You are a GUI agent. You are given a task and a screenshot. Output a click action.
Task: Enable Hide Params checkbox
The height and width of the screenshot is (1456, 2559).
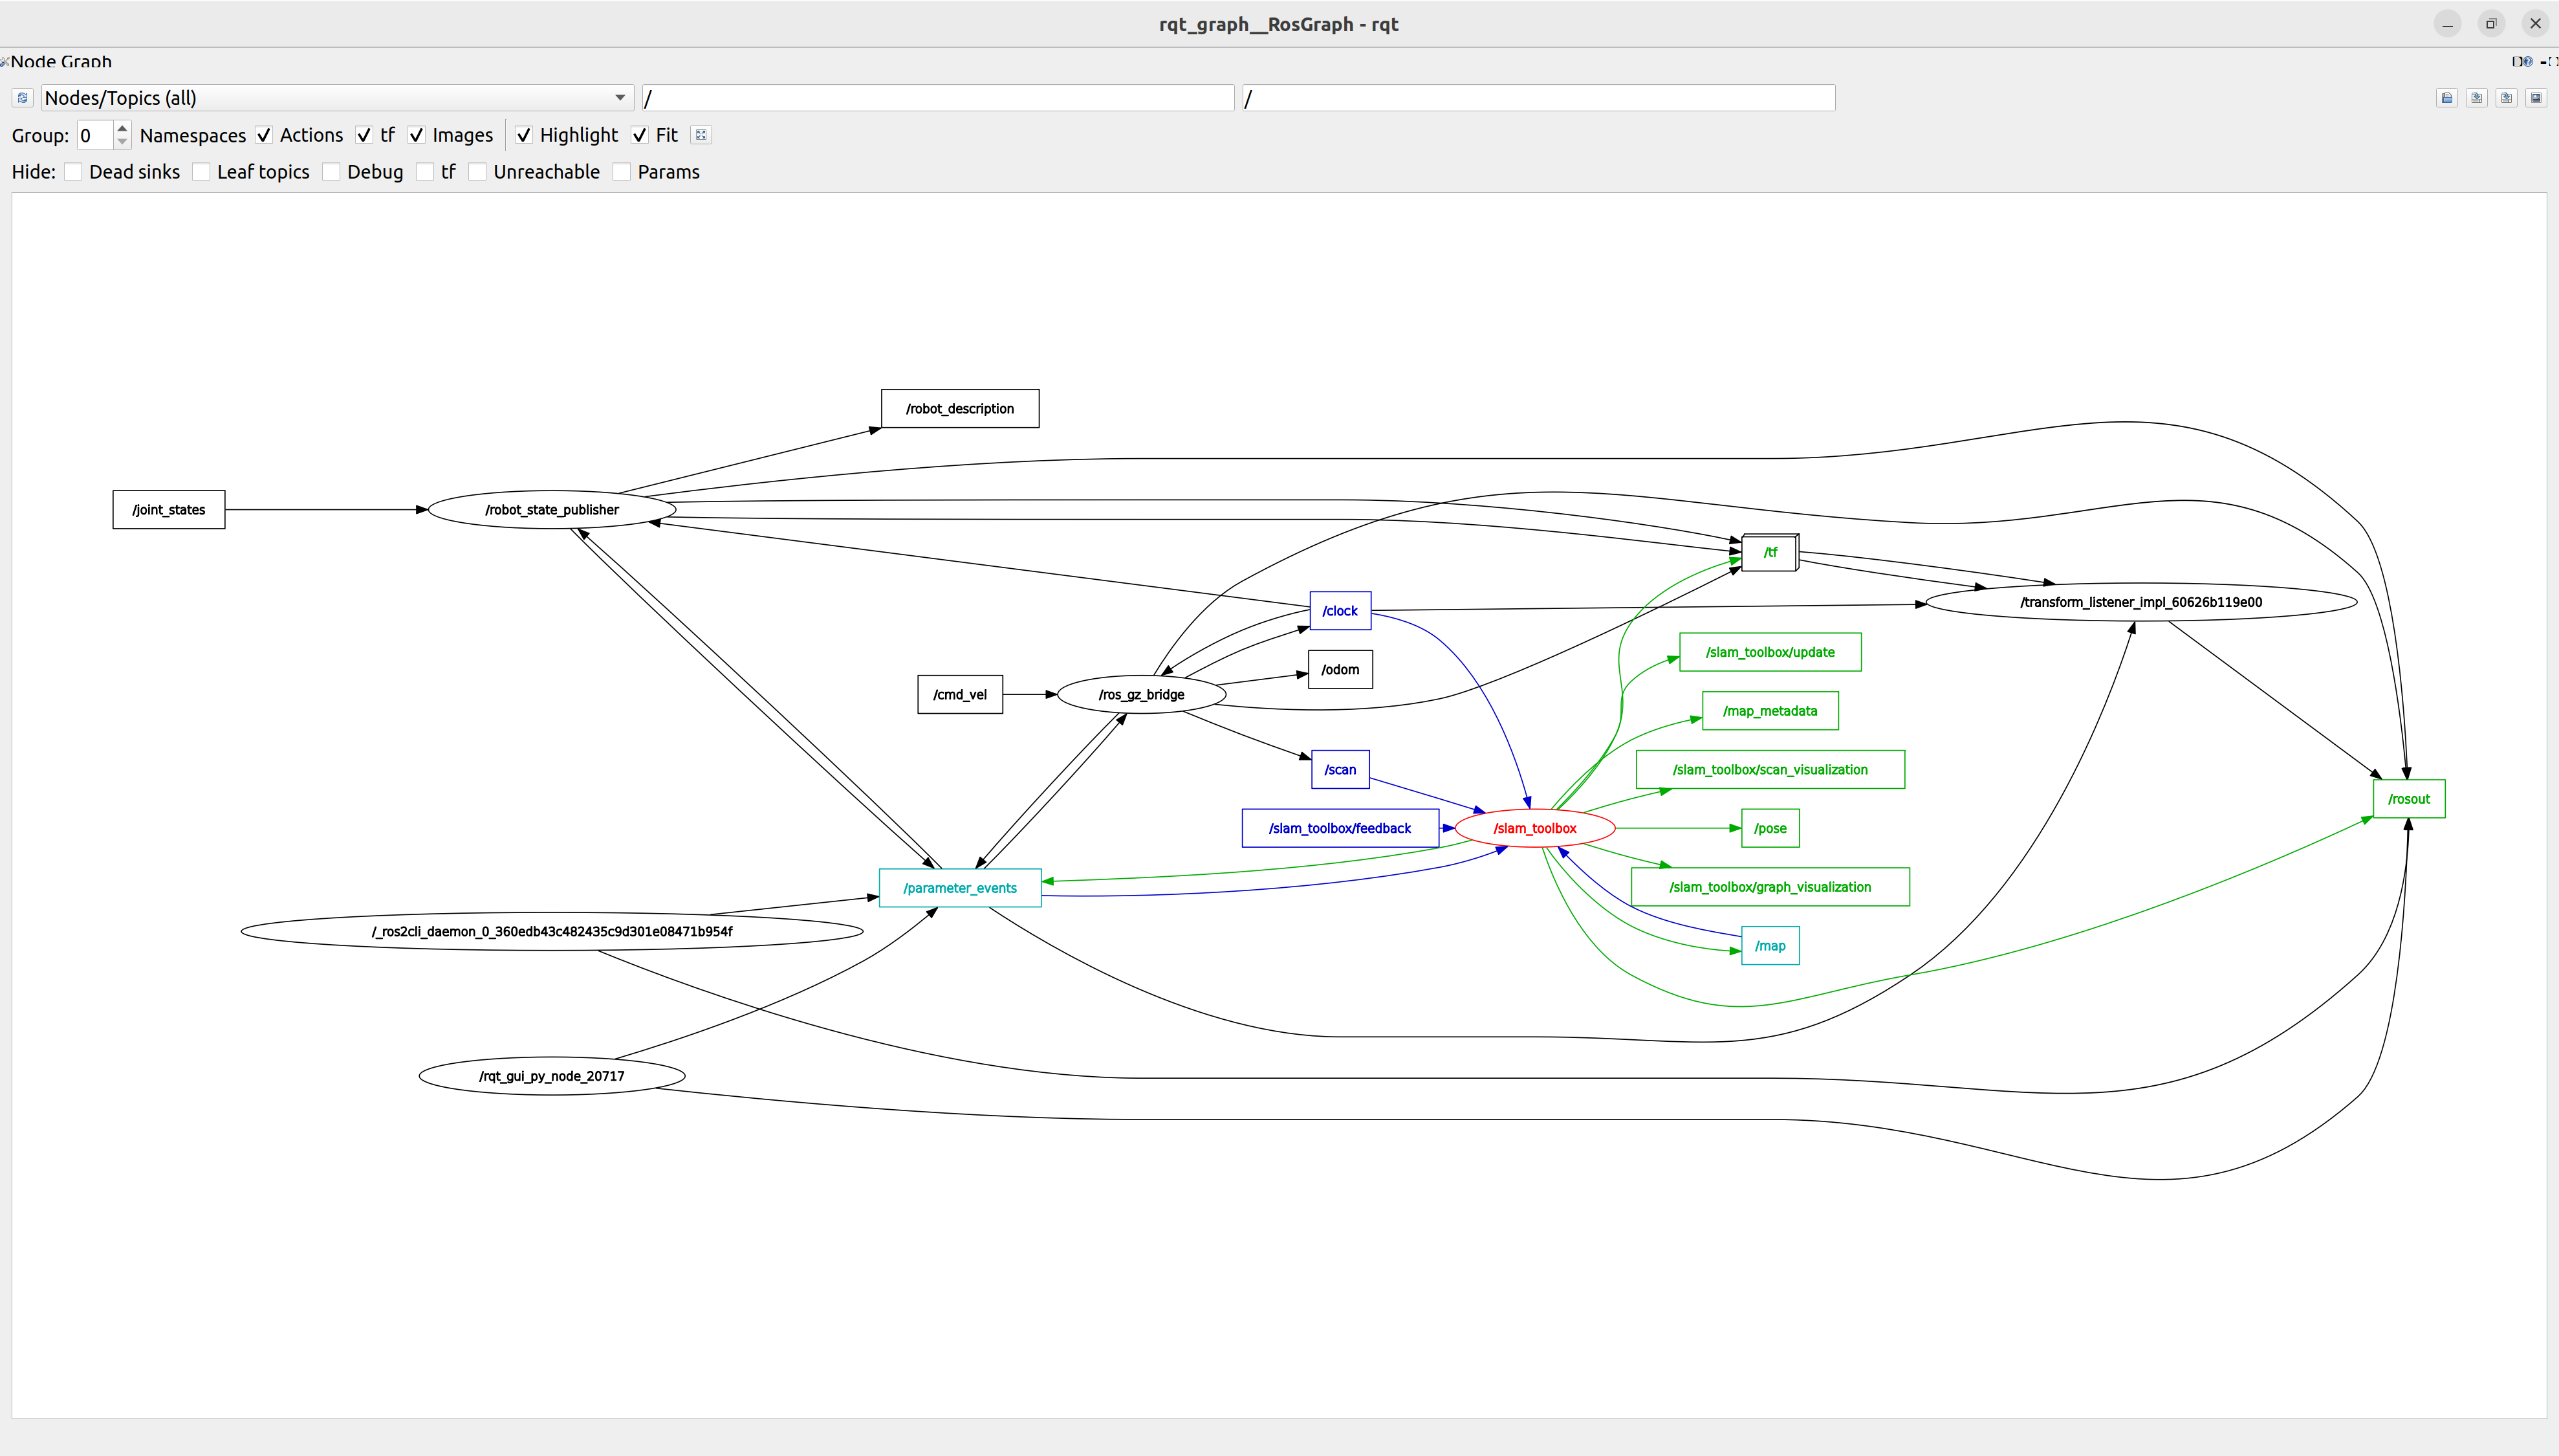pos(622,172)
